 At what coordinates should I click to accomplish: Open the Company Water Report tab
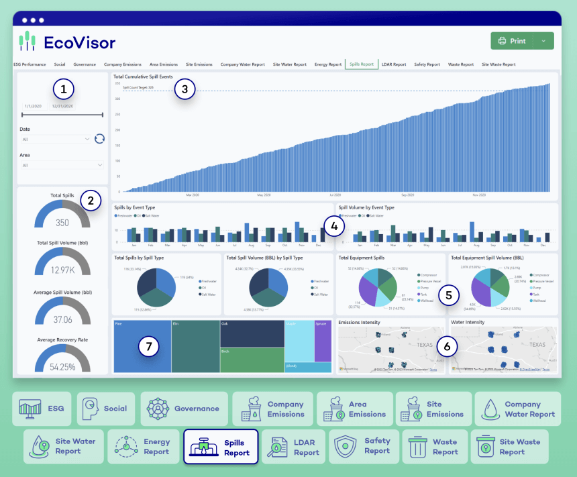point(242,64)
